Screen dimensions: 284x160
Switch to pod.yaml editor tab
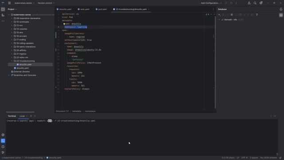[101, 9]
